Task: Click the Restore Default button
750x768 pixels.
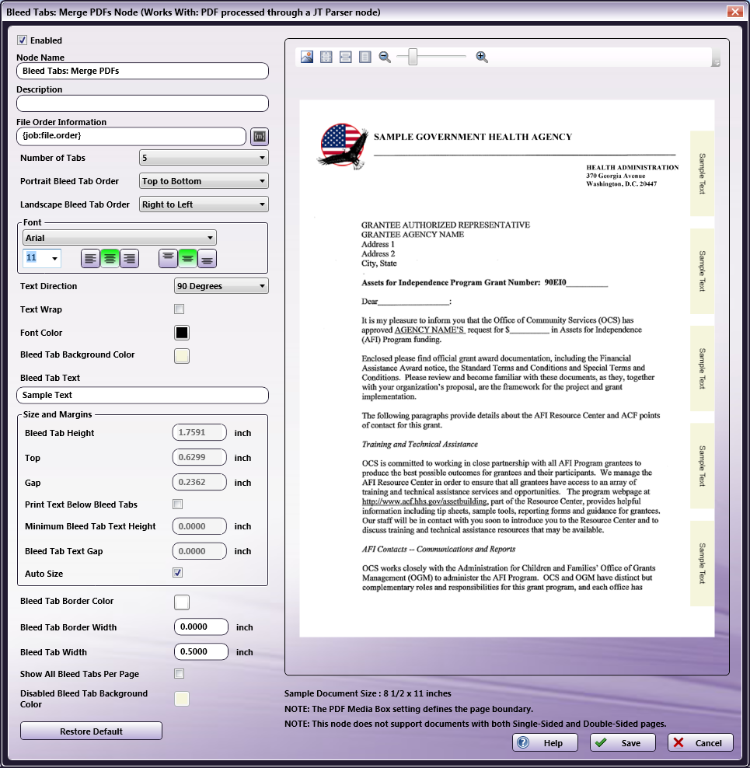Action: pos(91,731)
